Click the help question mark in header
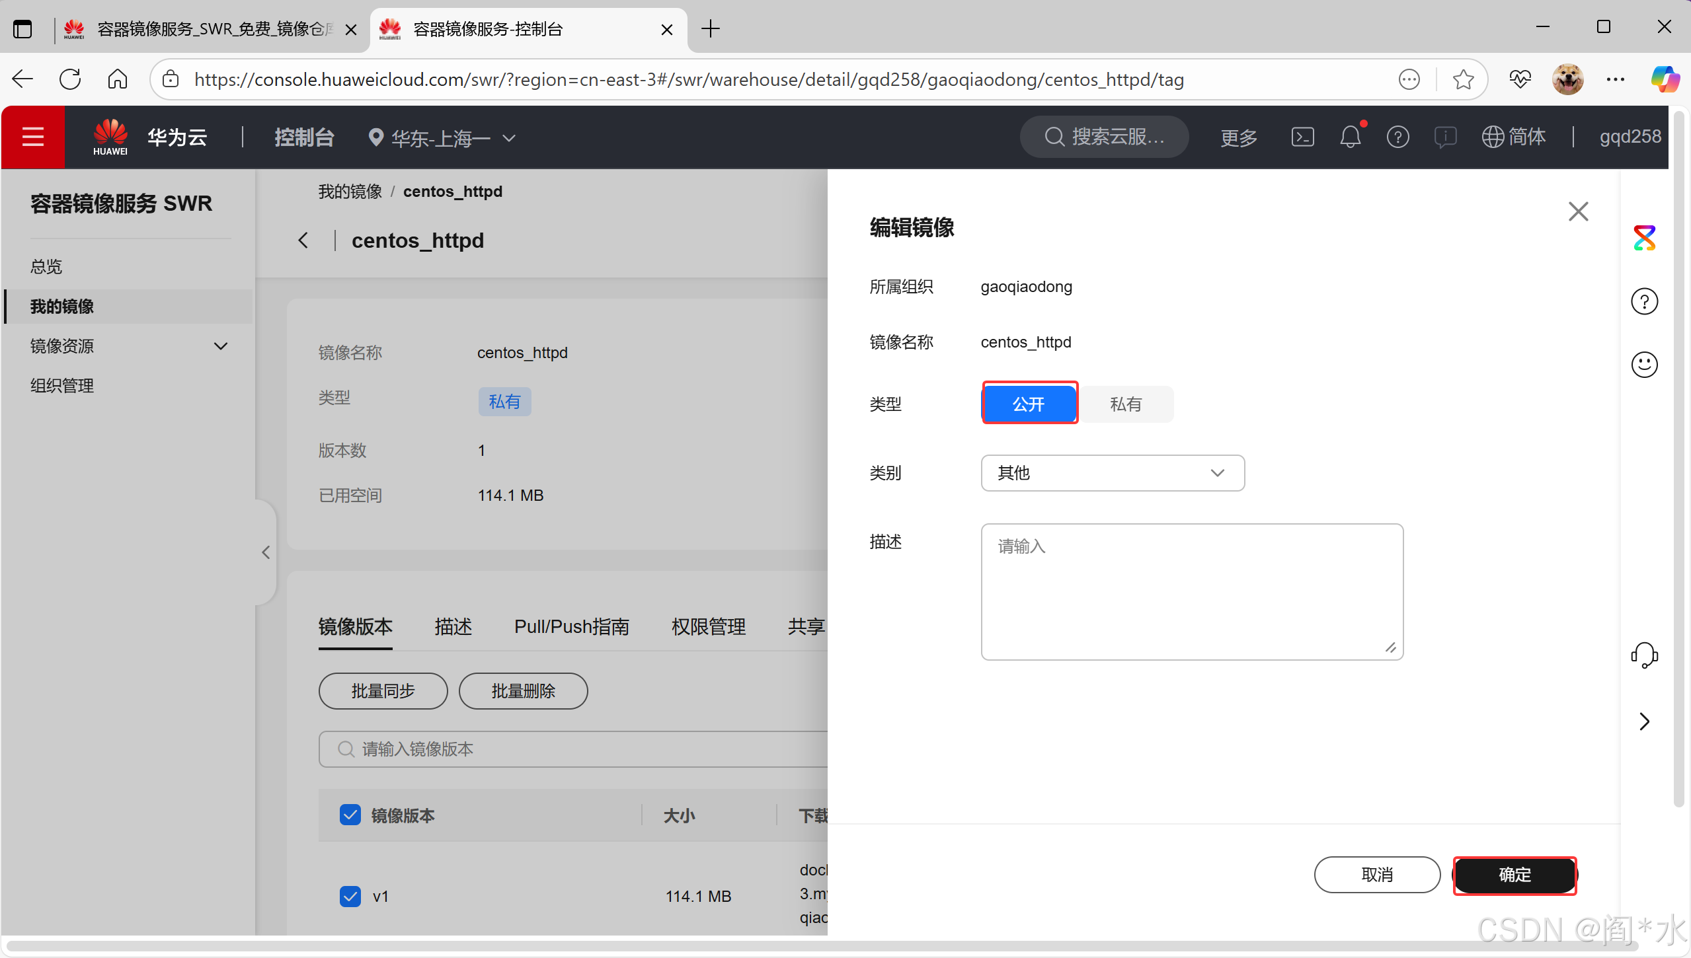 [x=1397, y=137]
